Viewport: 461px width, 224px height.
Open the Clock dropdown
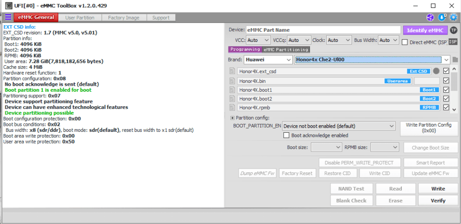click(x=339, y=40)
